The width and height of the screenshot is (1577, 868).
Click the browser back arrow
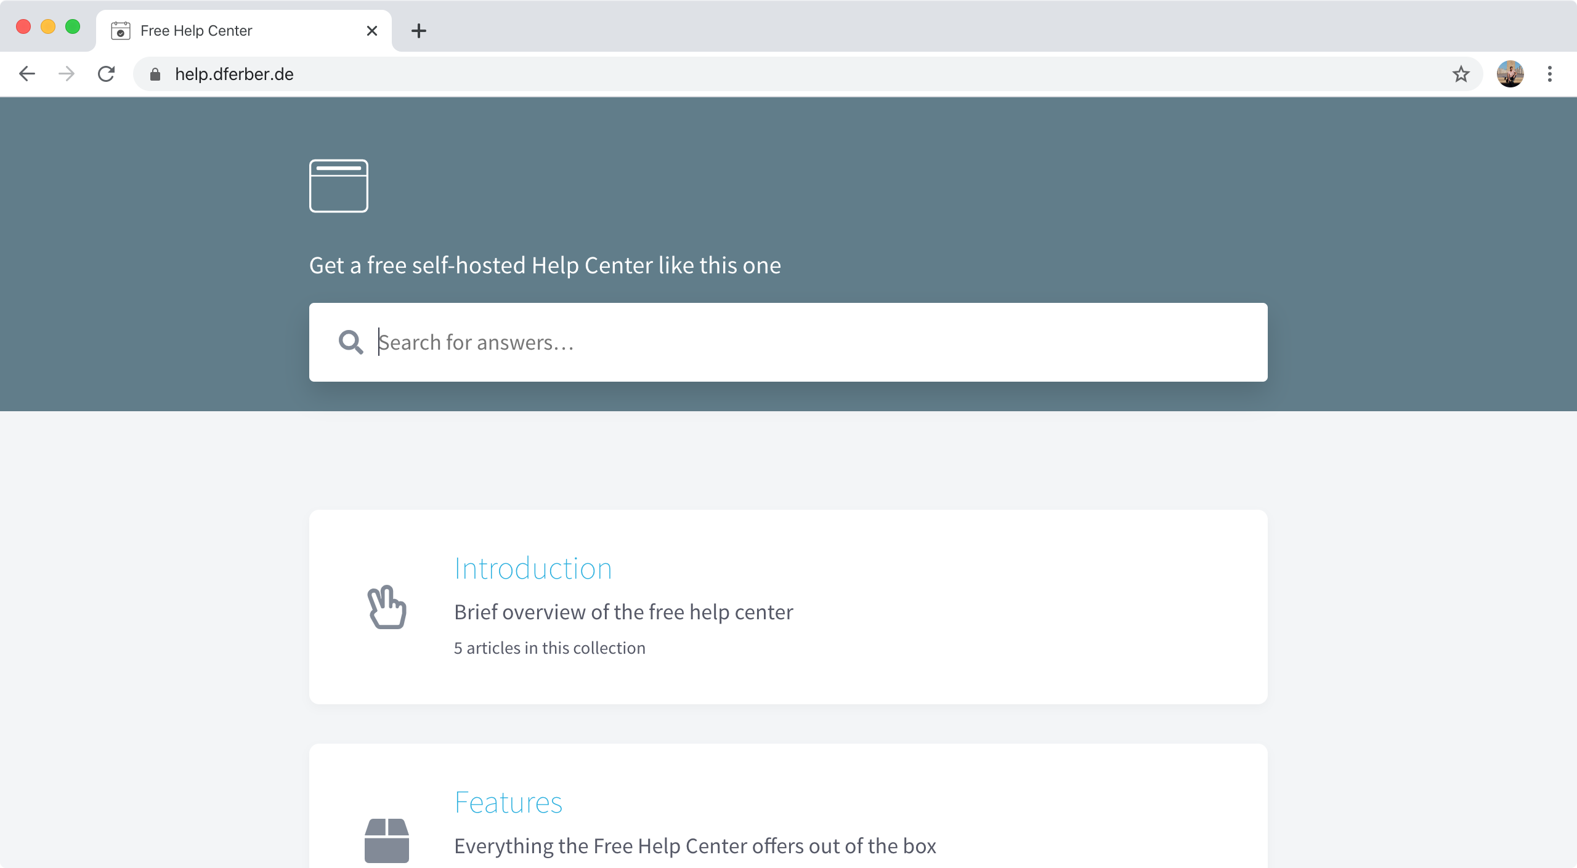pos(27,74)
